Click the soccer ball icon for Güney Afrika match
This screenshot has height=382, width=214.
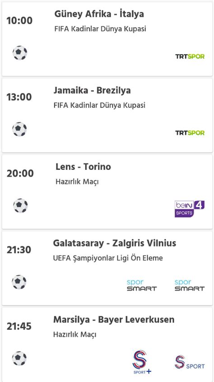tap(20, 53)
